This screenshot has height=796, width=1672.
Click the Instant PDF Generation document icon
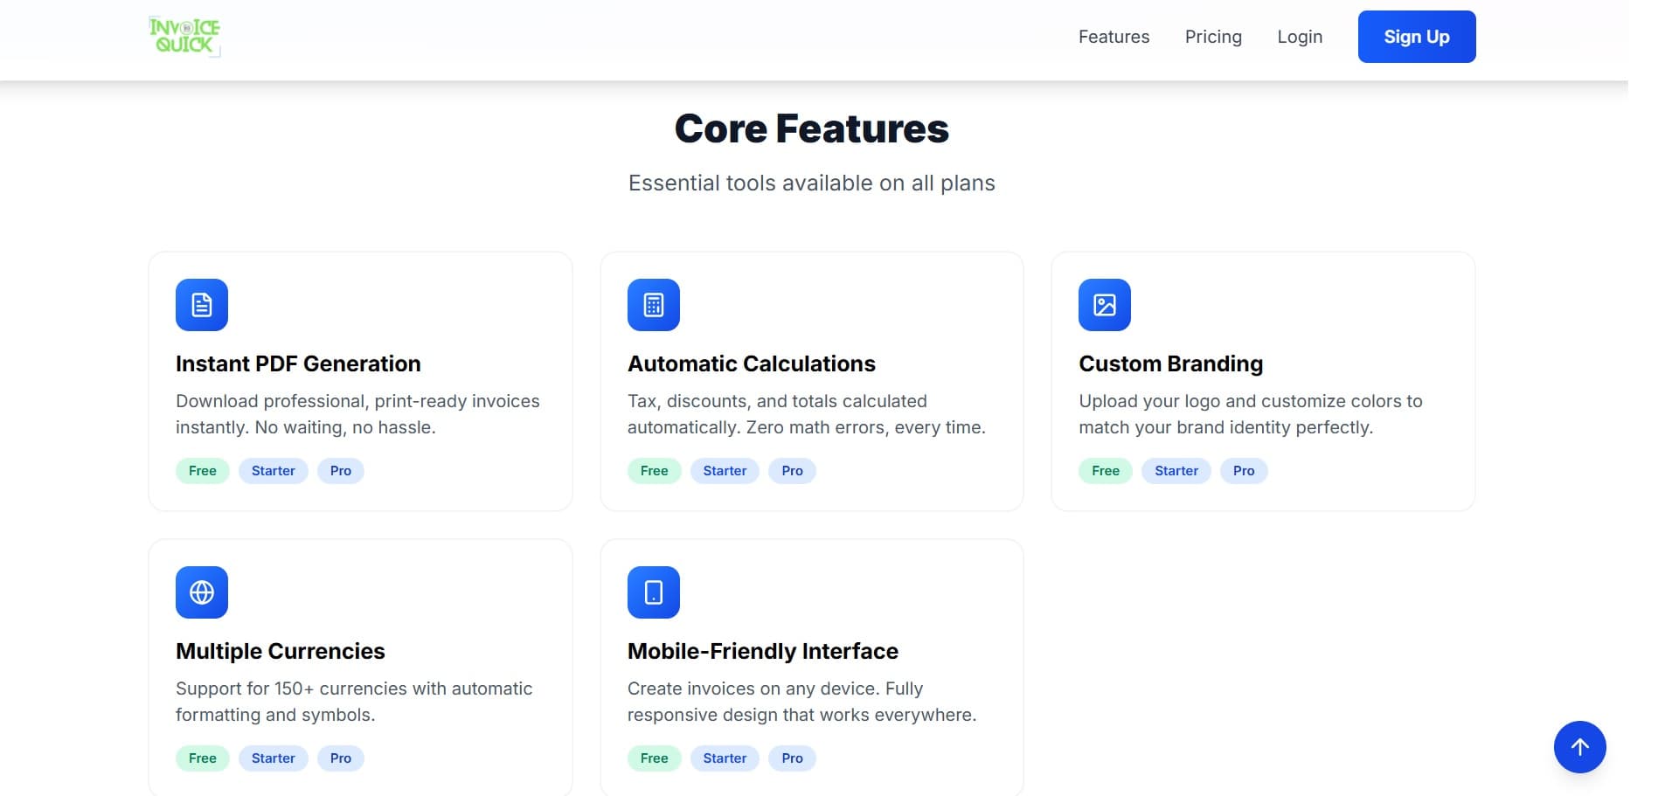click(x=201, y=304)
